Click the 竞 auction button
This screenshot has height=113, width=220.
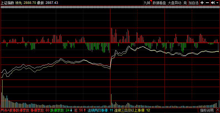click(185, 3)
